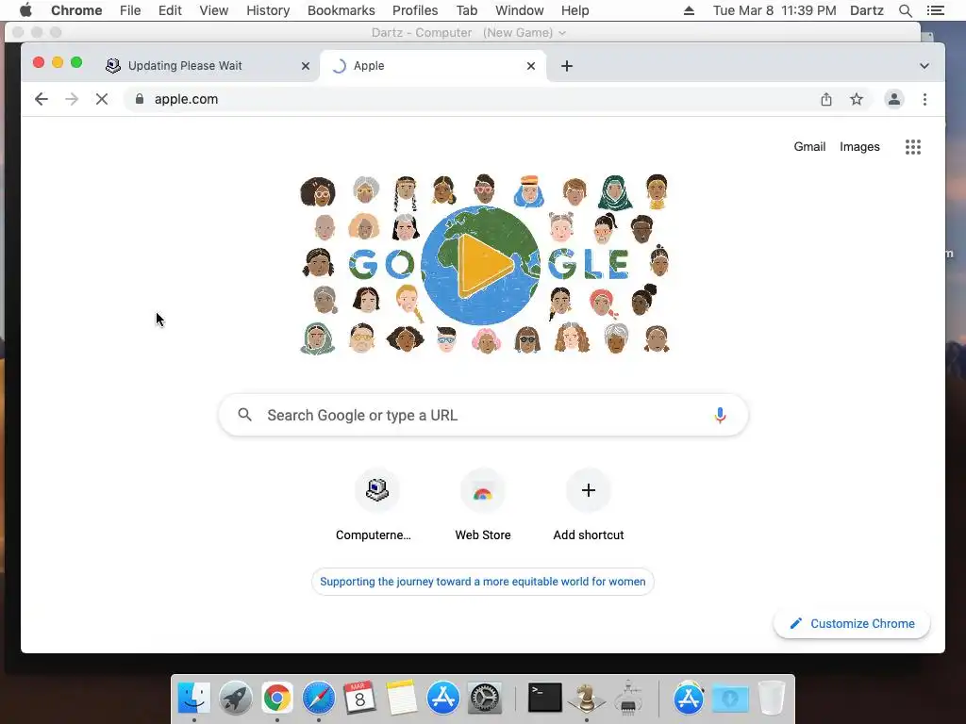The height and width of the screenshot is (724, 966).
Task: View site info via the lock icon
Action: (140, 99)
